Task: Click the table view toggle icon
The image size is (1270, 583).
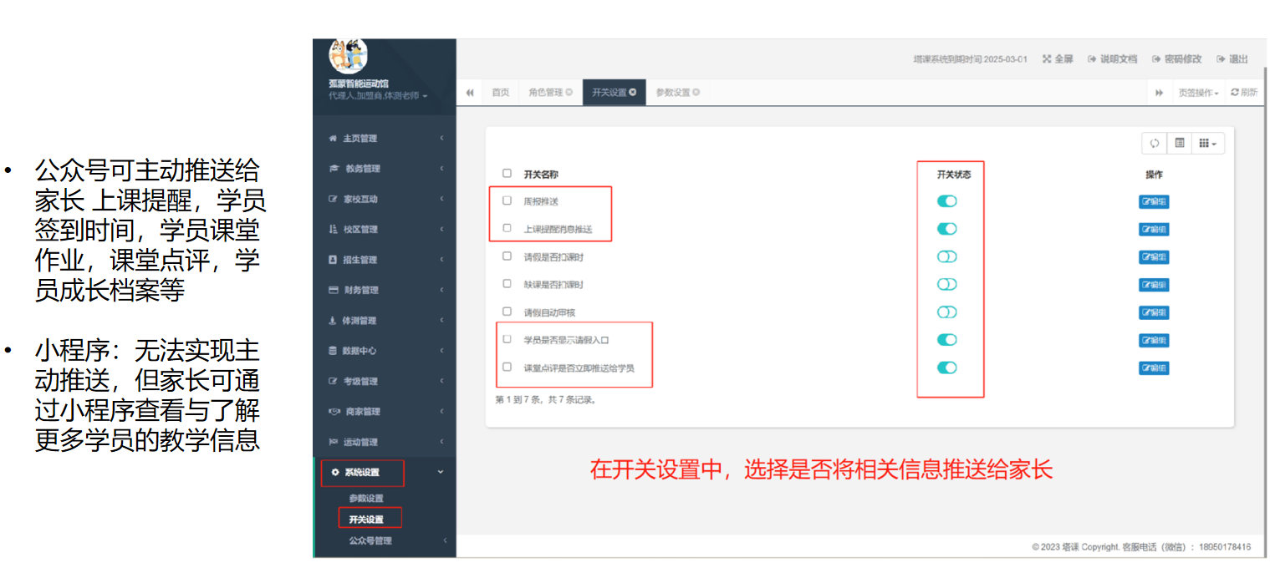Action: [x=1179, y=144]
